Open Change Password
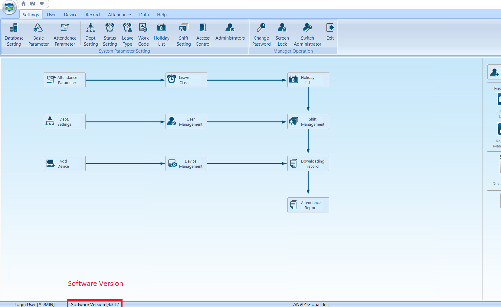Screen dimensions: 501x307 click(261, 34)
